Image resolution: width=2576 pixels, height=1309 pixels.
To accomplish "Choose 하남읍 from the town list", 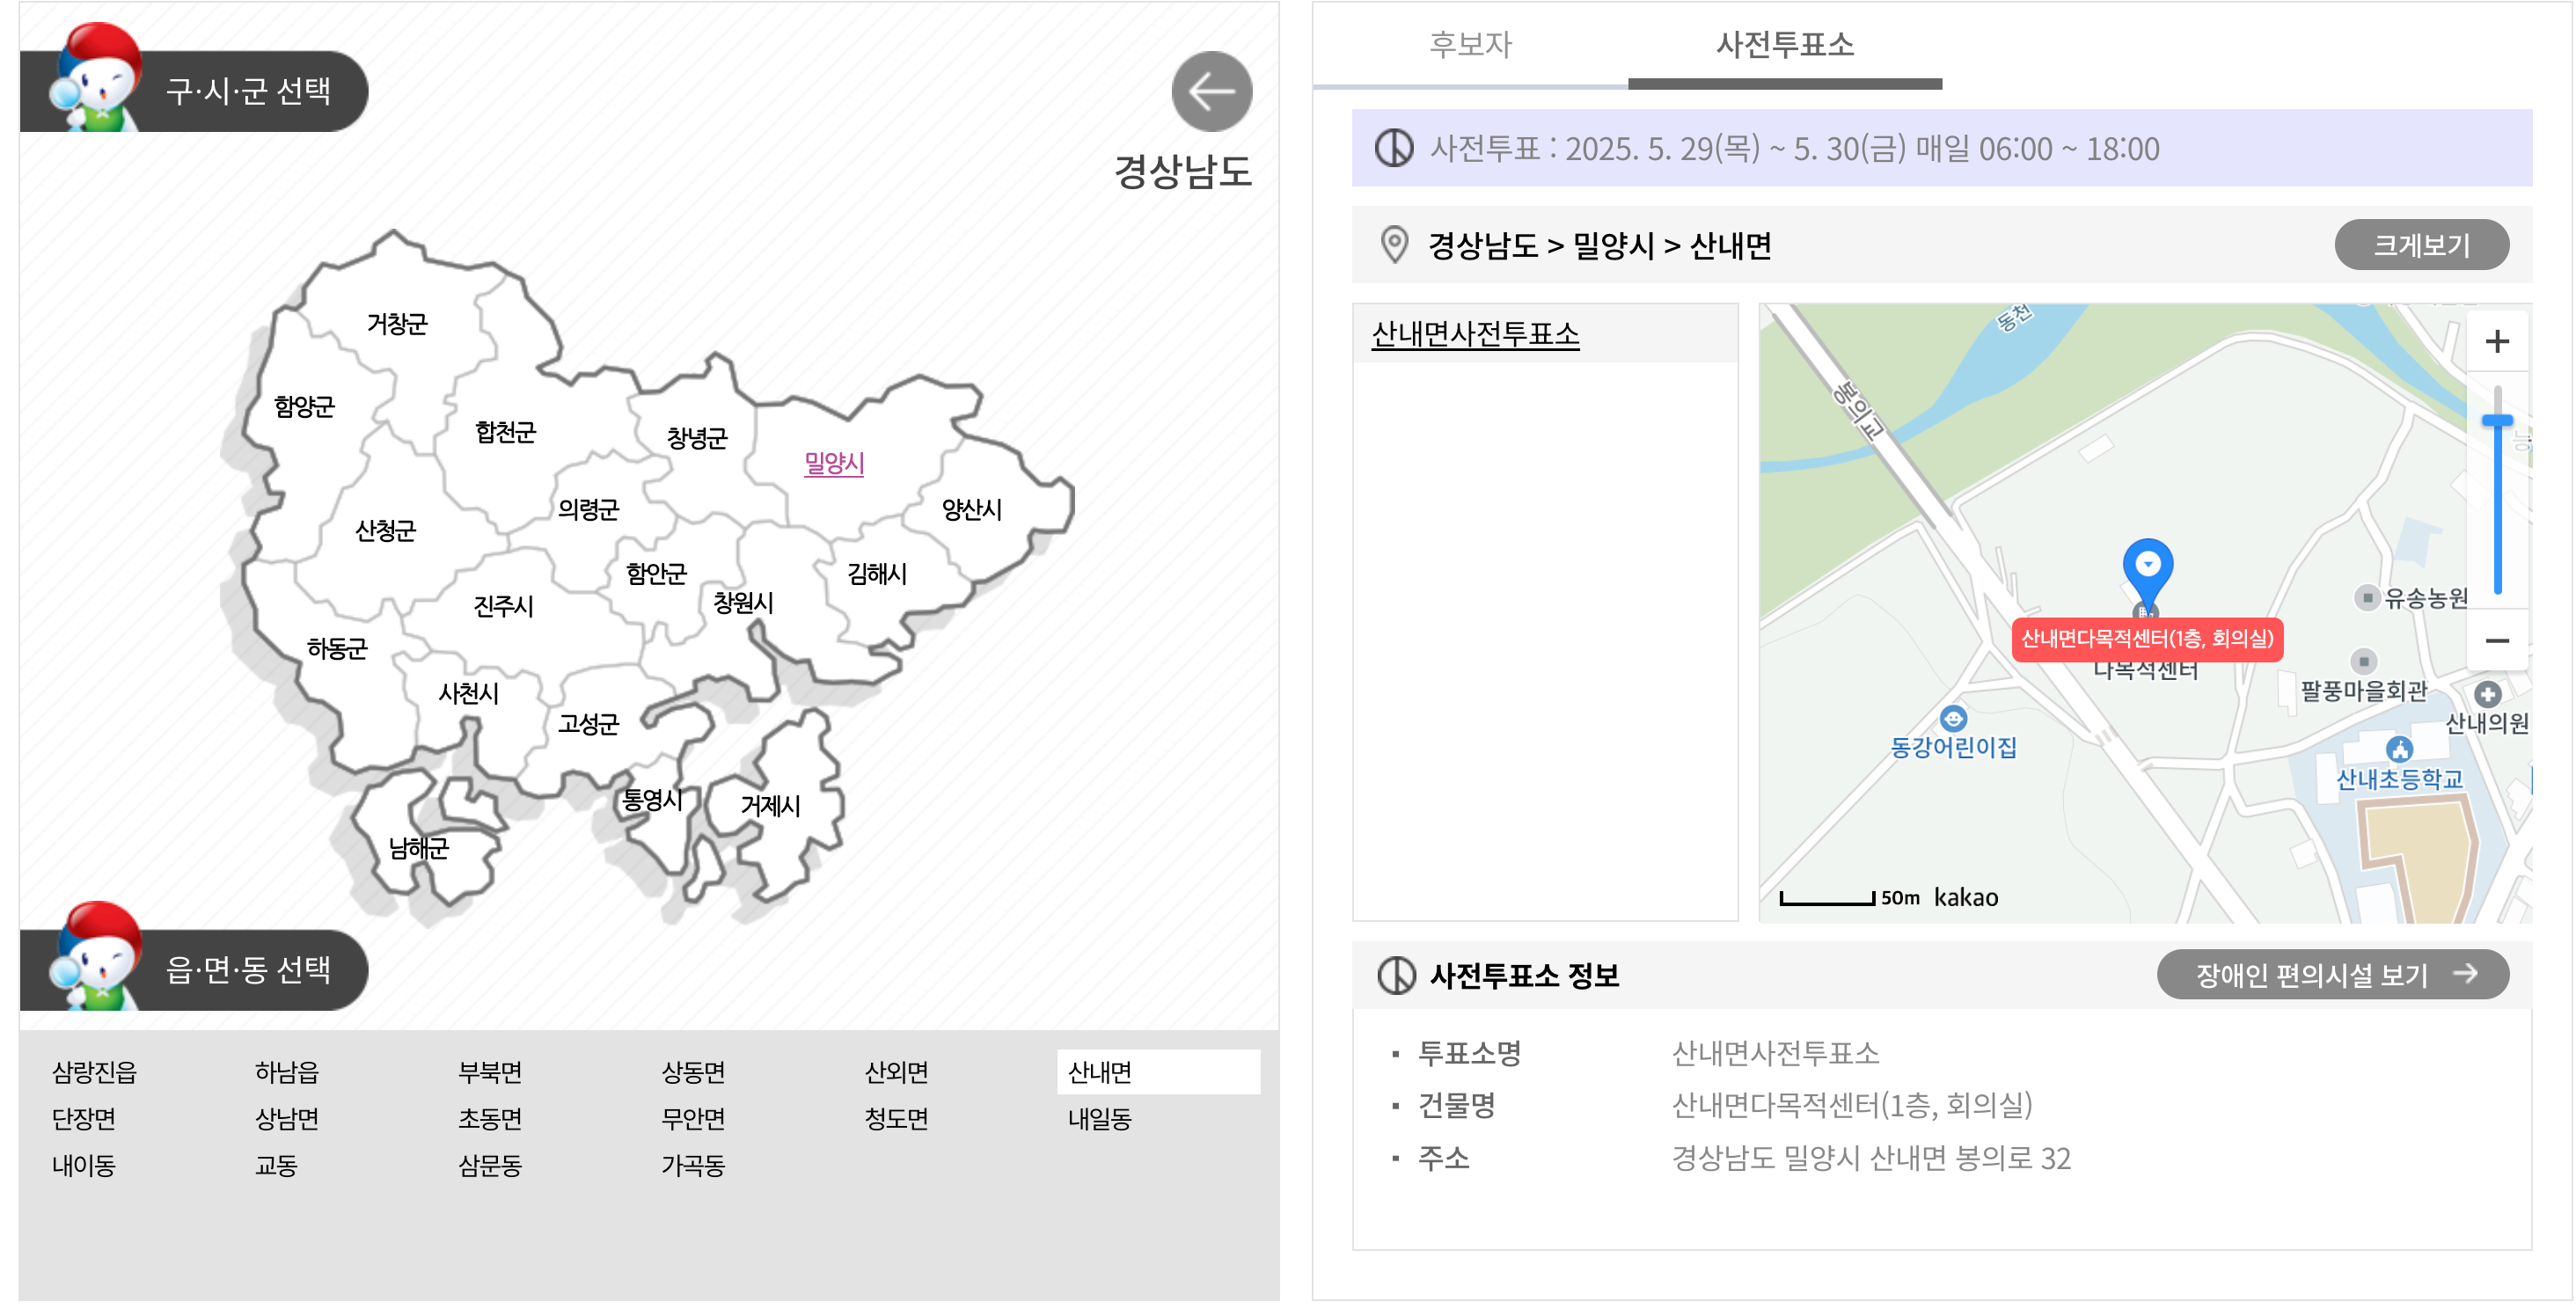I will (x=287, y=1074).
